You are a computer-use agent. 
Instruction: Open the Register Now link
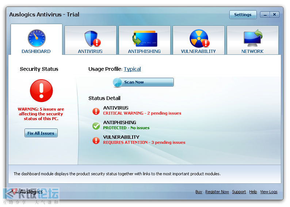coord(217,192)
